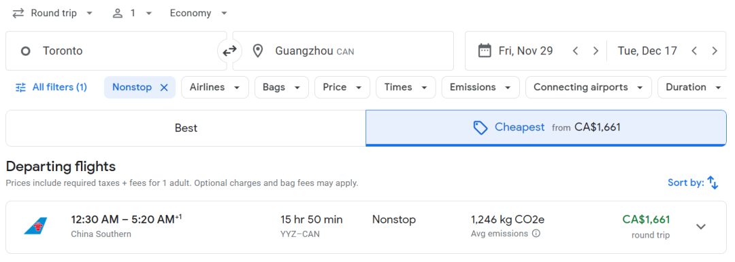Move return date one day later
This screenshot has width=735, height=262.
pos(715,51)
